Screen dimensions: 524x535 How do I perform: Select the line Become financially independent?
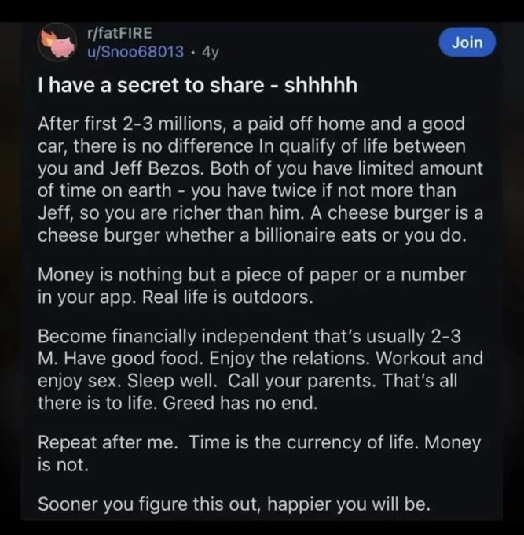(249, 337)
